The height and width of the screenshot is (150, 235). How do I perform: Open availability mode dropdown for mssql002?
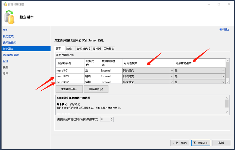pyautogui.click(x=172, y=82)
